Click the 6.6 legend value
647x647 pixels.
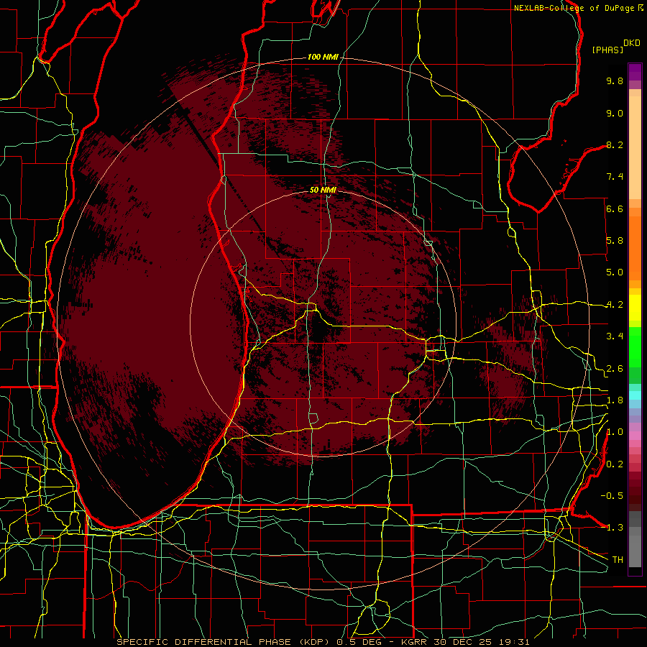tap(615, 208)
